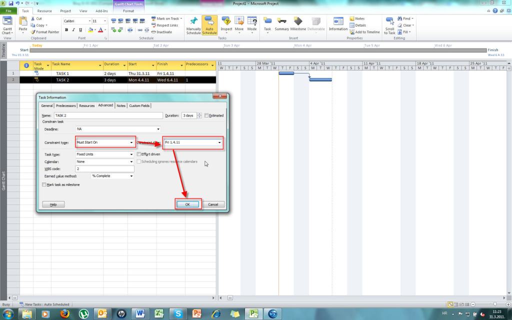Check Mark task as milestone
Image resolution: width=512 pixels, height=320 pixels.
tap(43, 184)
